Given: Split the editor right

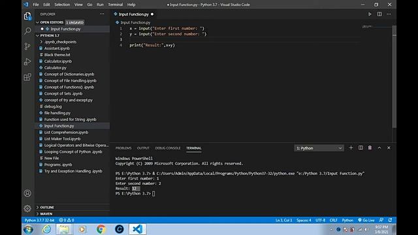Looking at the screenshot, I should 379,14.
